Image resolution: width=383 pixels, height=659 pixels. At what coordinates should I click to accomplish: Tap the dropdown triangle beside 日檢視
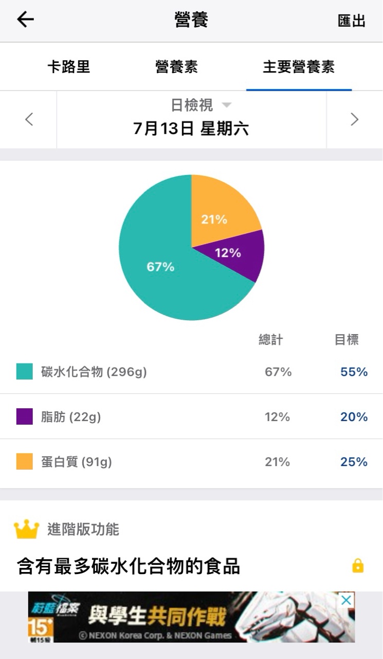(226, 105)
